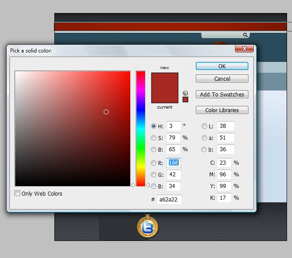292x258 pixels.
Task: Select the S saturation radio button
Action: [154, 138]
